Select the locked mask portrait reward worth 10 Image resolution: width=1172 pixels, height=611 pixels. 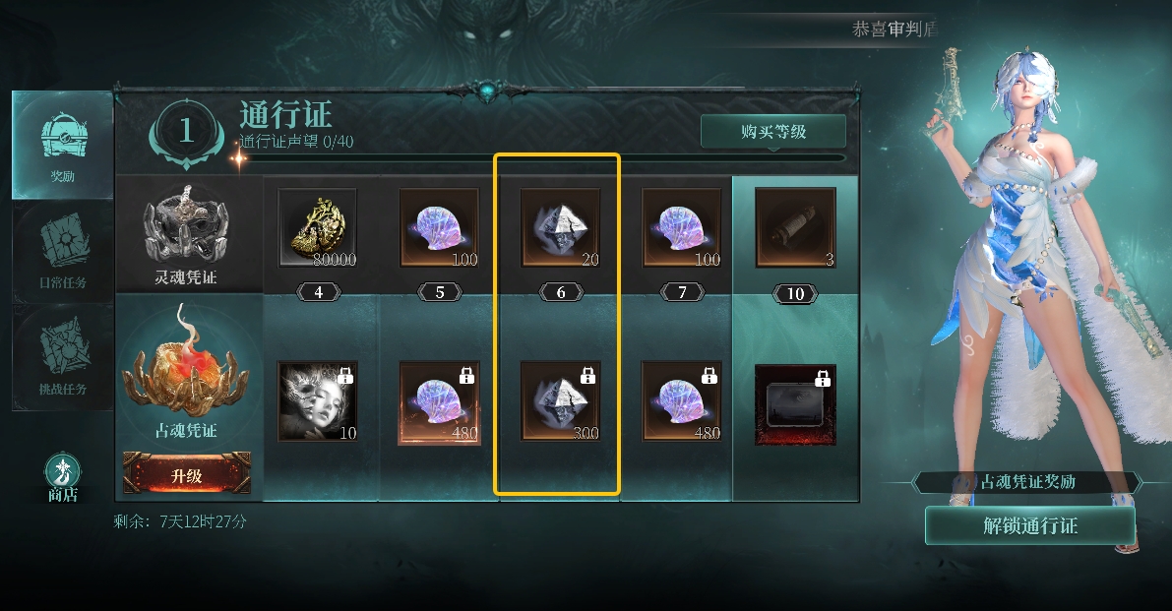pos(318,401)
